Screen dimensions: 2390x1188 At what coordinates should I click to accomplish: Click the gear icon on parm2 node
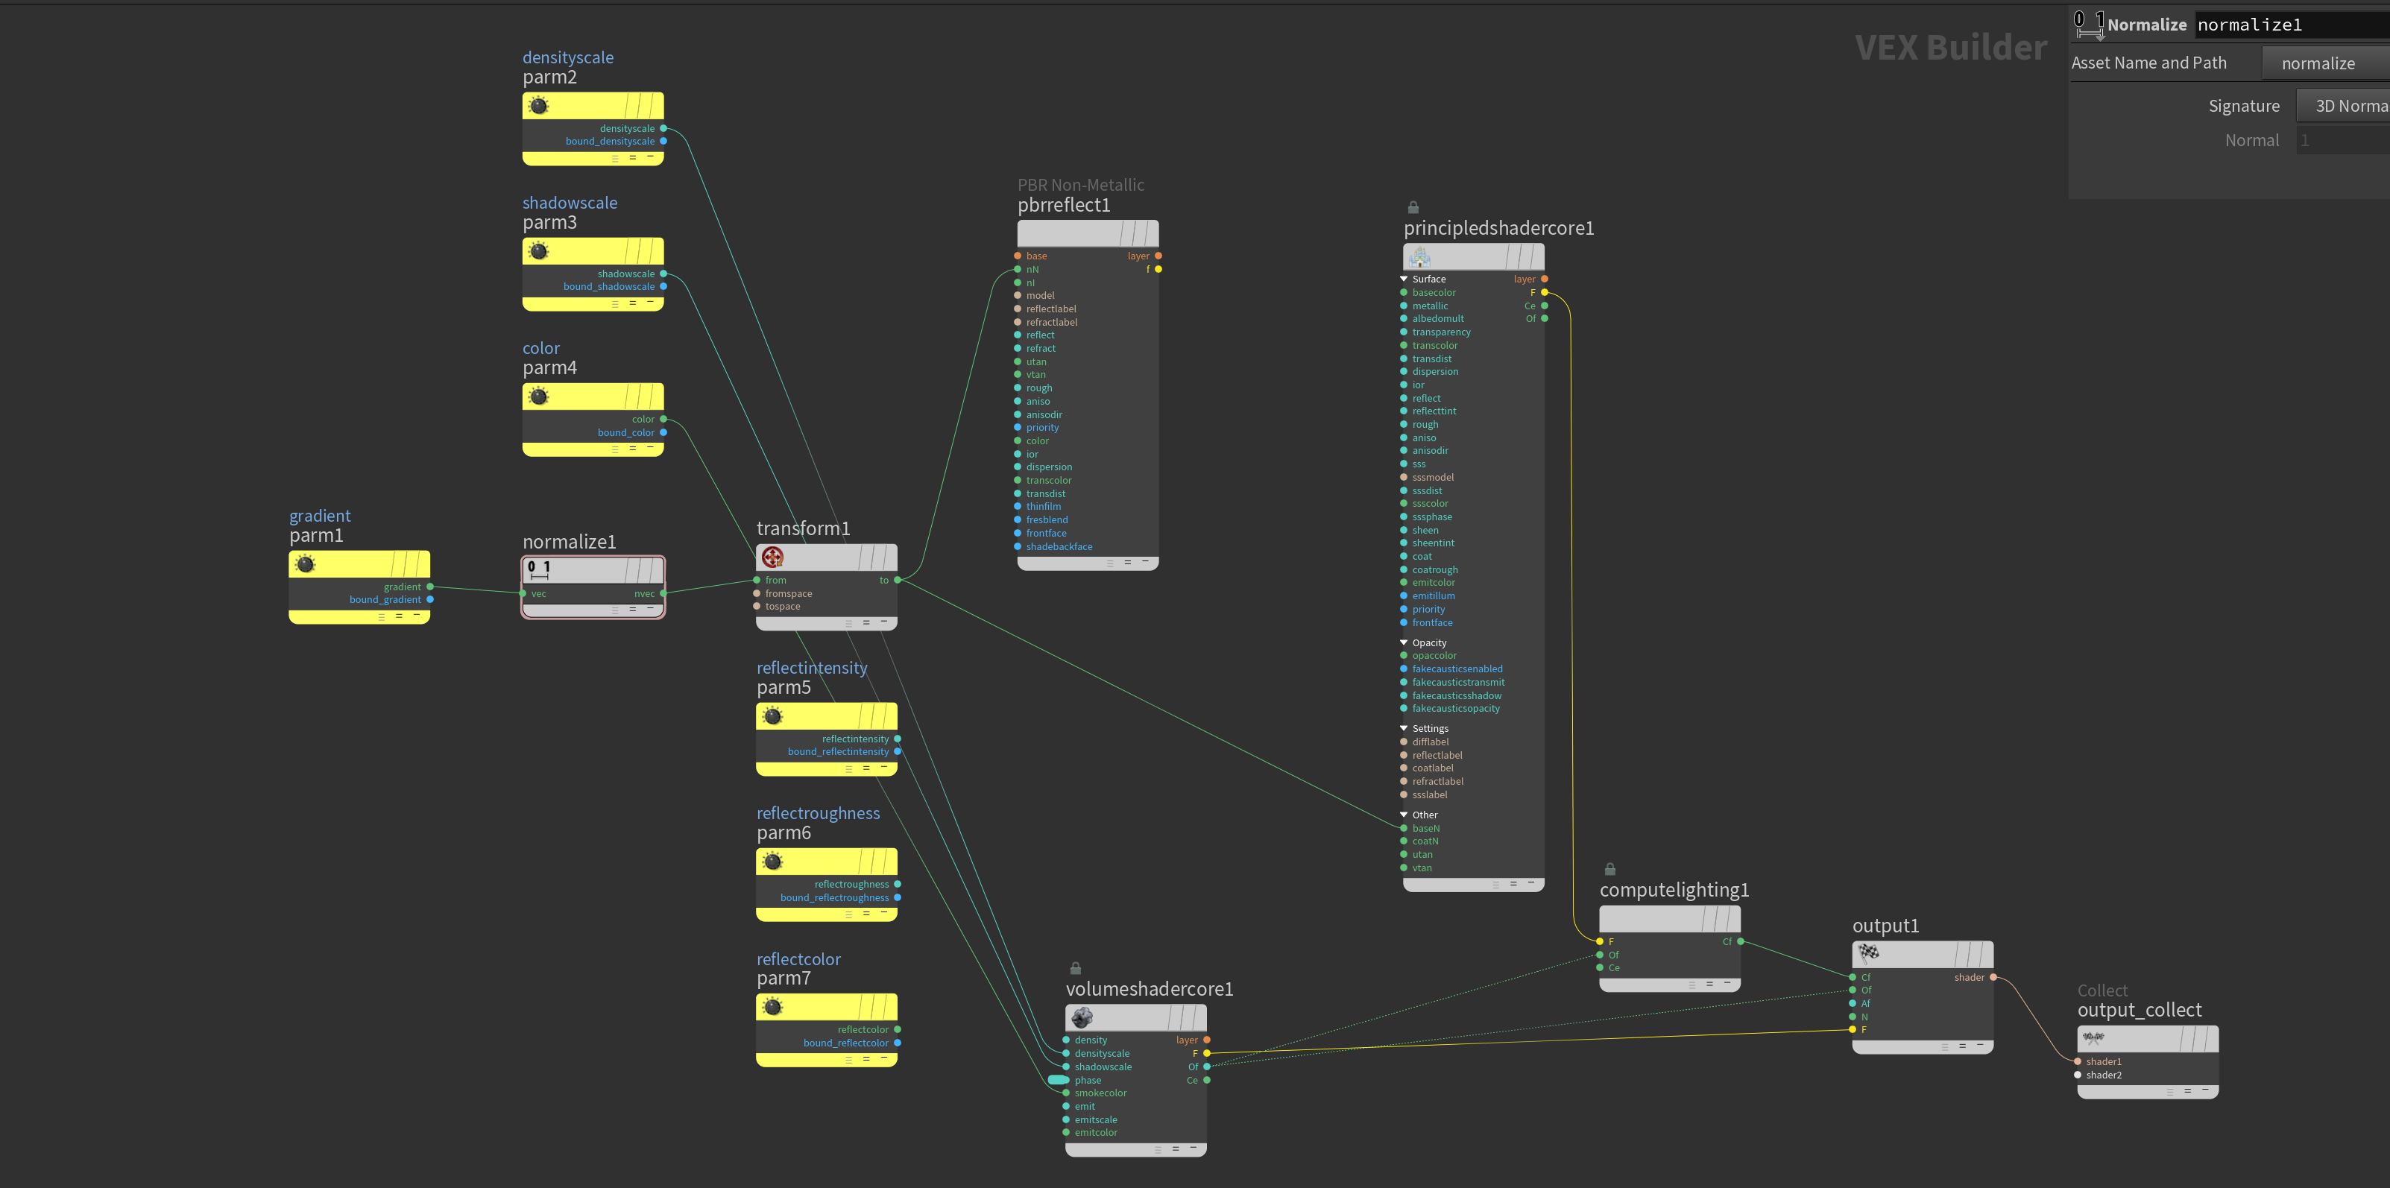(539, 106)
